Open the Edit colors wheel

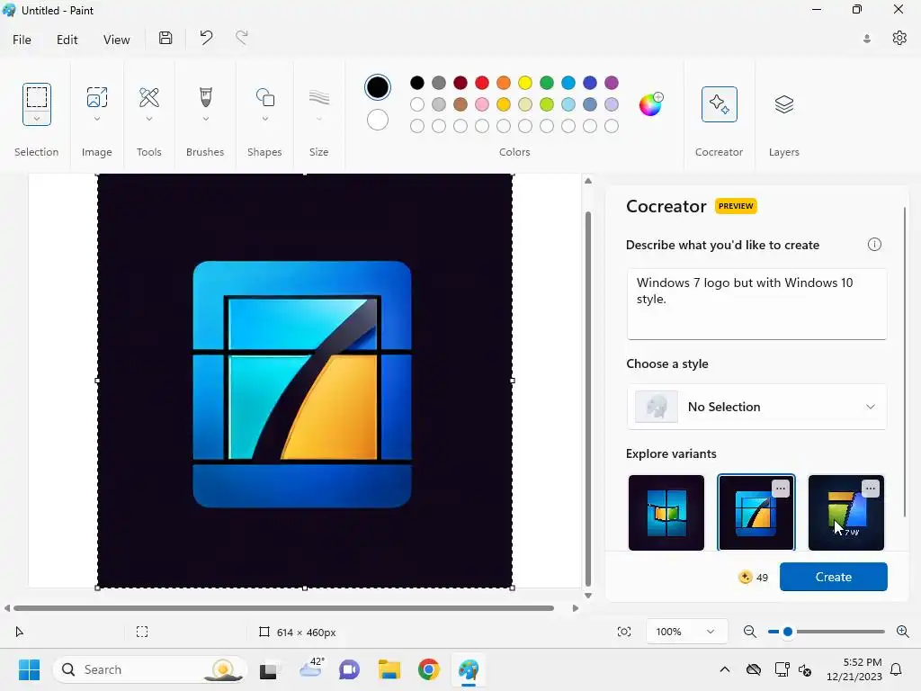(651, 104)
